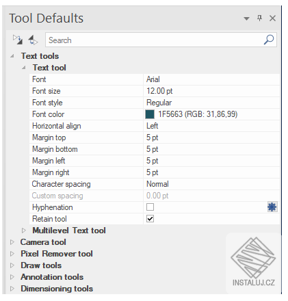Click the Margin top value 5 pt
This screenshot has width=288, height=301.
152,138
